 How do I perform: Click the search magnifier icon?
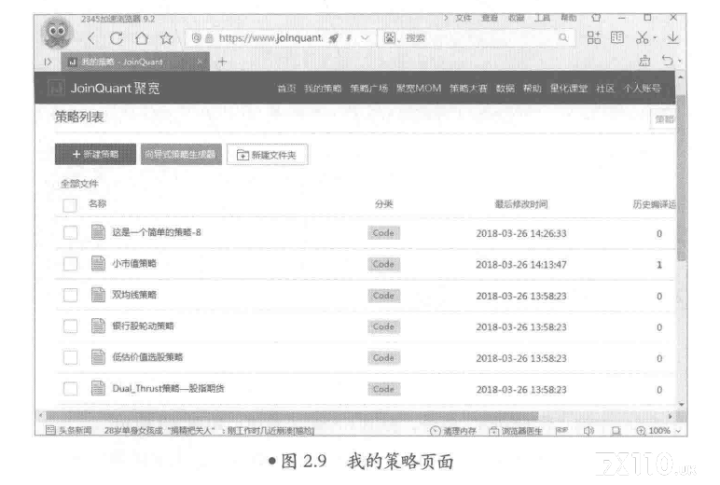tap(563, 37)
